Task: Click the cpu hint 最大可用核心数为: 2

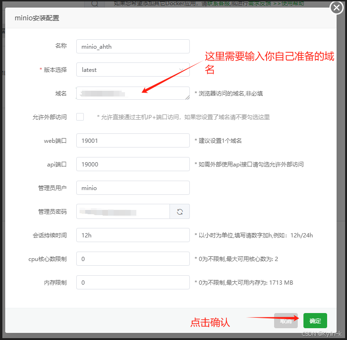Action: [x=236, y=259]
